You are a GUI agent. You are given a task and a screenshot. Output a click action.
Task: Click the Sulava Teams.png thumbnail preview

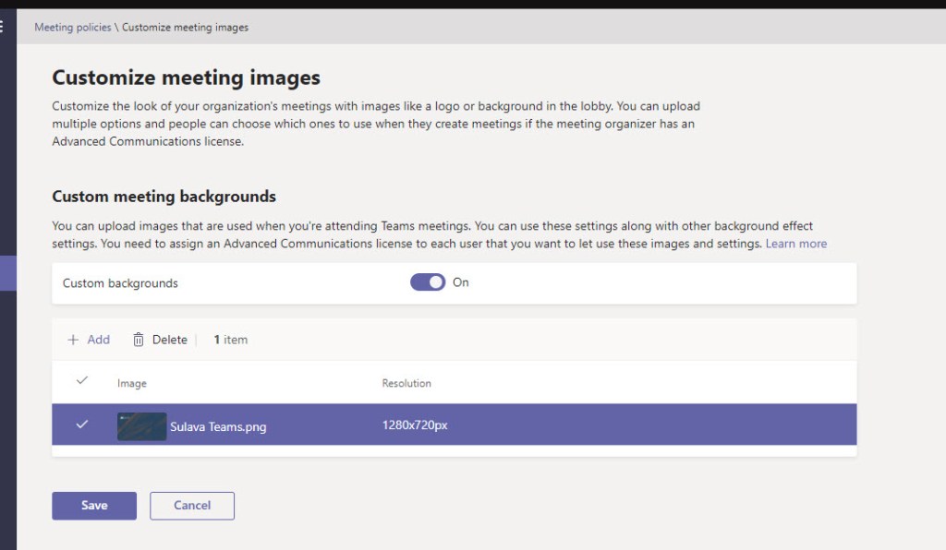[141, 426]
